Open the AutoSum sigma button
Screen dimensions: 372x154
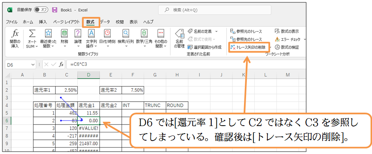pos(32,34)
